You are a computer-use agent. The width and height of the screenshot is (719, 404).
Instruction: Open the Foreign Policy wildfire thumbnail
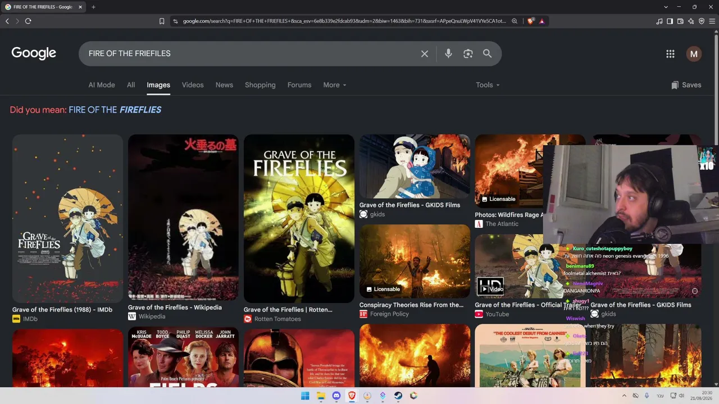pyautogui.click(x=415, y=261)
